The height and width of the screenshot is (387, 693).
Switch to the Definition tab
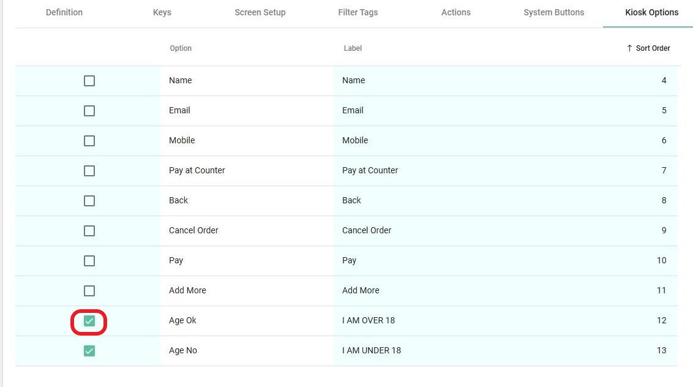pos(64,12)
